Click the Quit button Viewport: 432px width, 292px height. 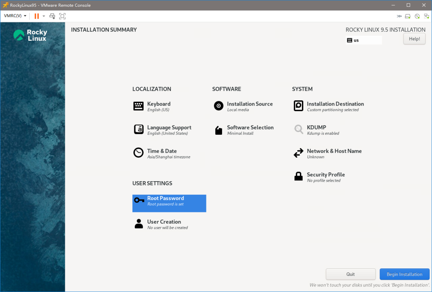[x=350, y=274]
